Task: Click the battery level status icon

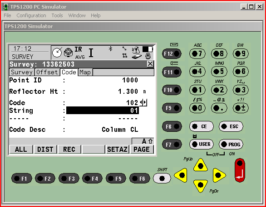Action: pos(148,49)
